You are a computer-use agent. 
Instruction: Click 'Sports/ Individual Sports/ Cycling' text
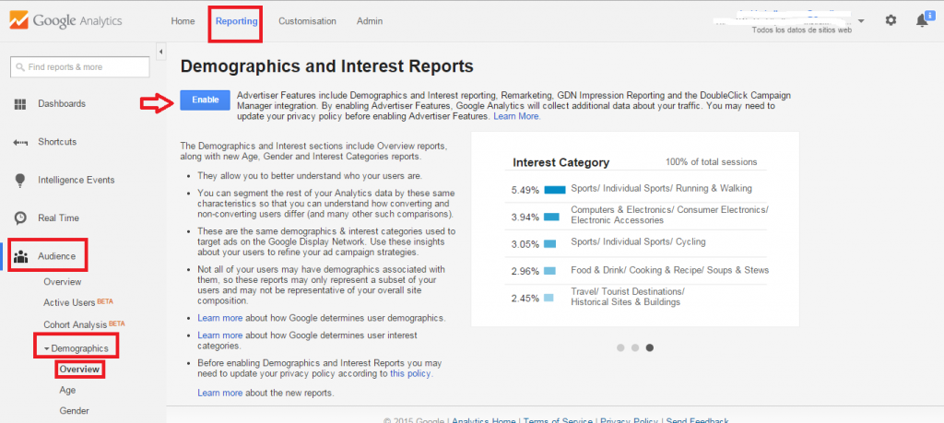638,241
